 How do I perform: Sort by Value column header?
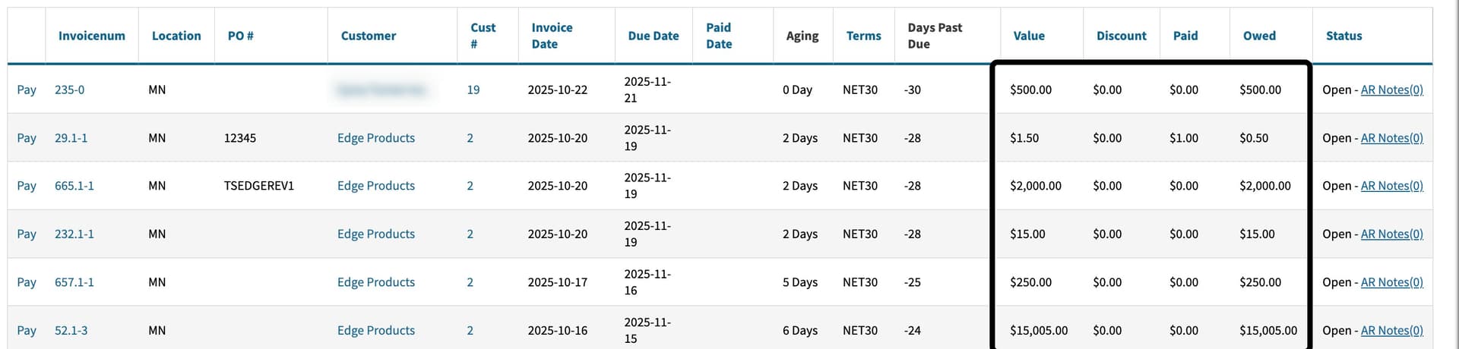click(1028, 36)
